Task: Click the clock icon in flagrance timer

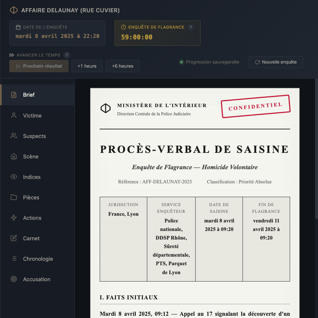Action: click(123, 27)
